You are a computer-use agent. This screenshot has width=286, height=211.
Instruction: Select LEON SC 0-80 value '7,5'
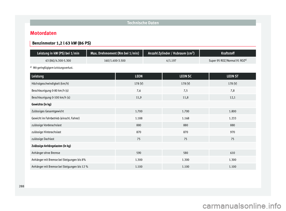click(186, 91)
